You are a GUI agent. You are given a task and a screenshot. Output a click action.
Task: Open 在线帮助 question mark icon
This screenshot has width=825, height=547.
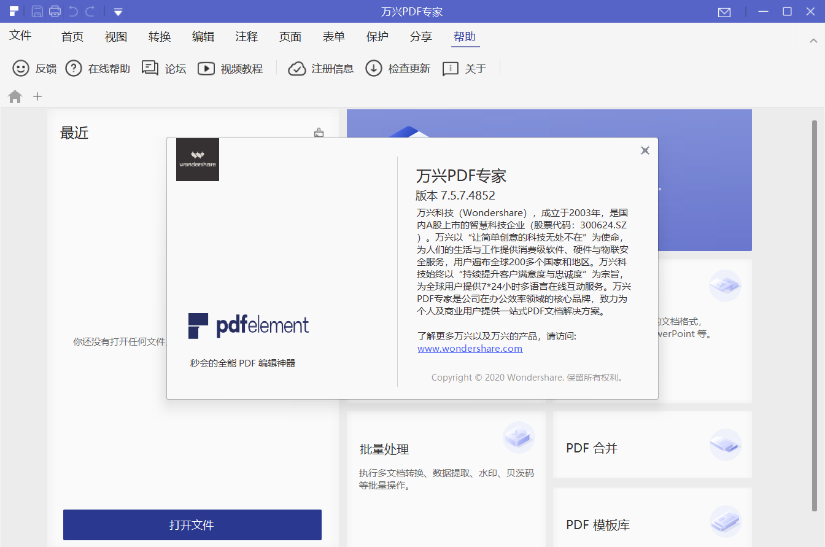(74, 68)
